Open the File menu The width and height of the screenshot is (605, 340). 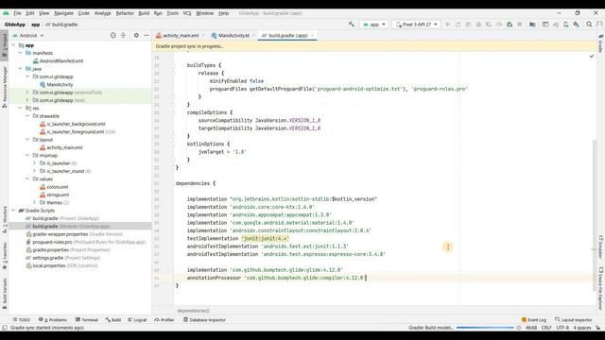[x=17, y=13]
